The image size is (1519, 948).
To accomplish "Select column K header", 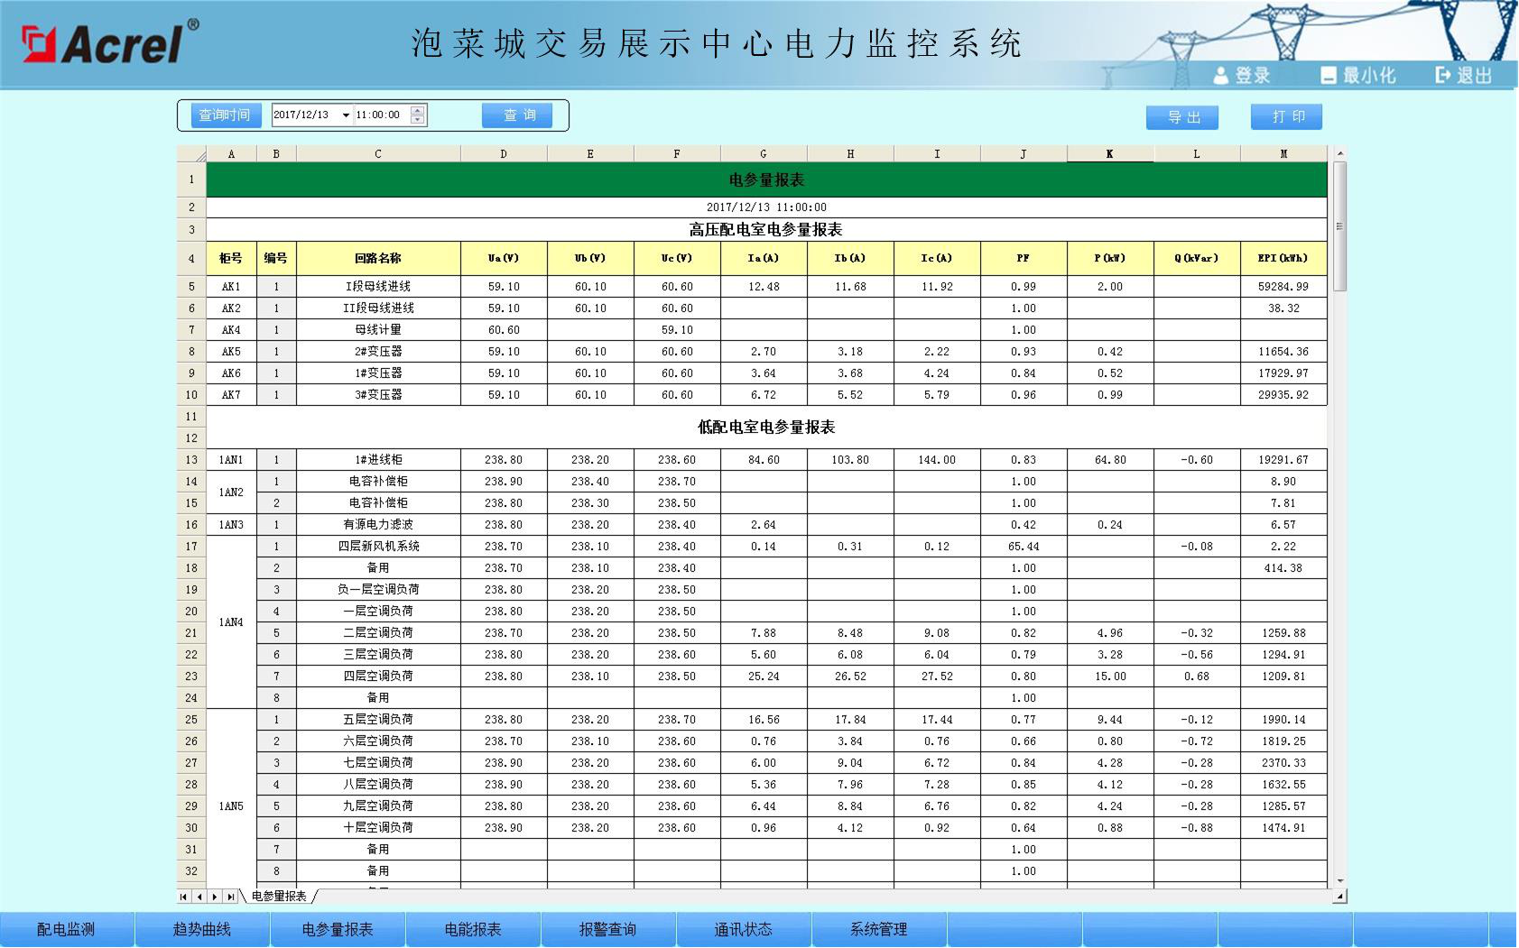I will pos(1110,154).
